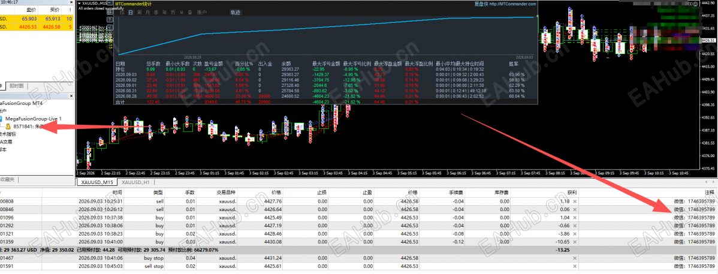
Task: Click the 卖价 column header in Market Watch
Action: click(x=32, y=10)
